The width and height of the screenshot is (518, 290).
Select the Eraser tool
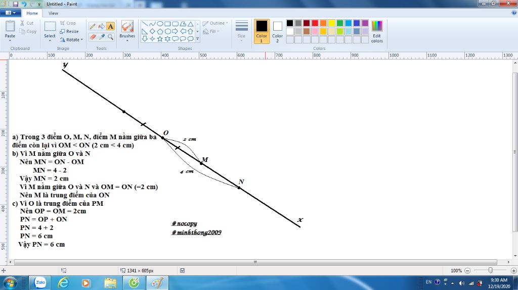click(x=93, y=37)
